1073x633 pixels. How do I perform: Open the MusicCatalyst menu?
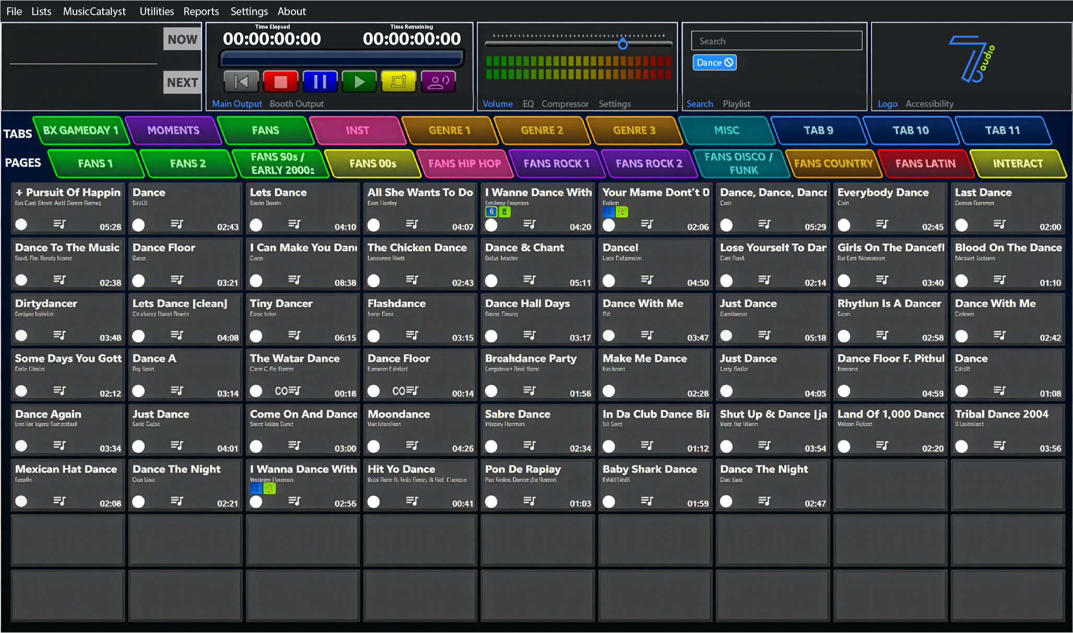coord(95,11)
